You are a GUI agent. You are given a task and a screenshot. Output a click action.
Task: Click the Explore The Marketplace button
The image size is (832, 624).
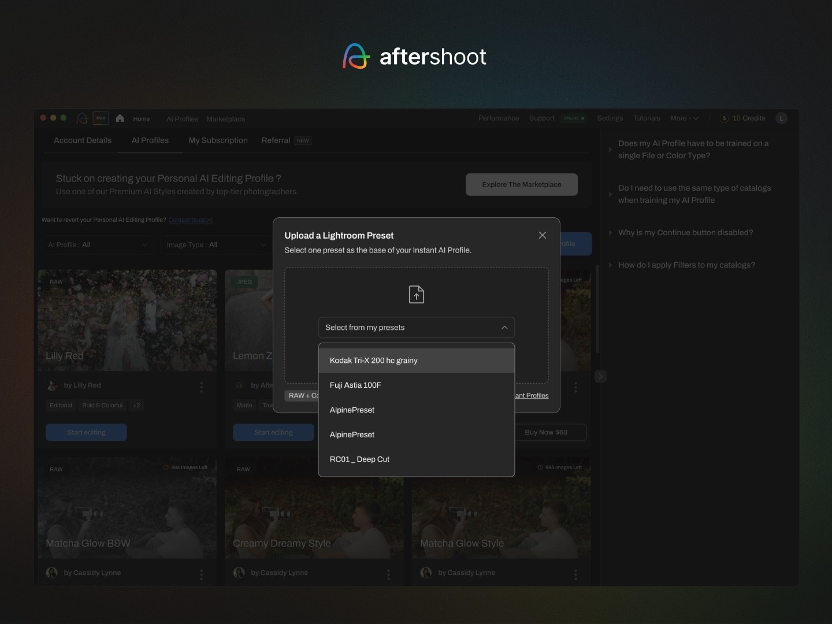point(521,184)
